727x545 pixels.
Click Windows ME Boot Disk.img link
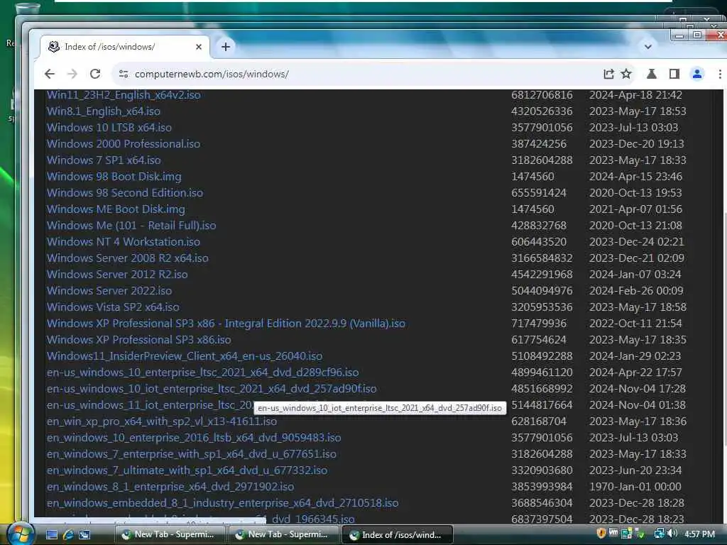coord(116,209)
